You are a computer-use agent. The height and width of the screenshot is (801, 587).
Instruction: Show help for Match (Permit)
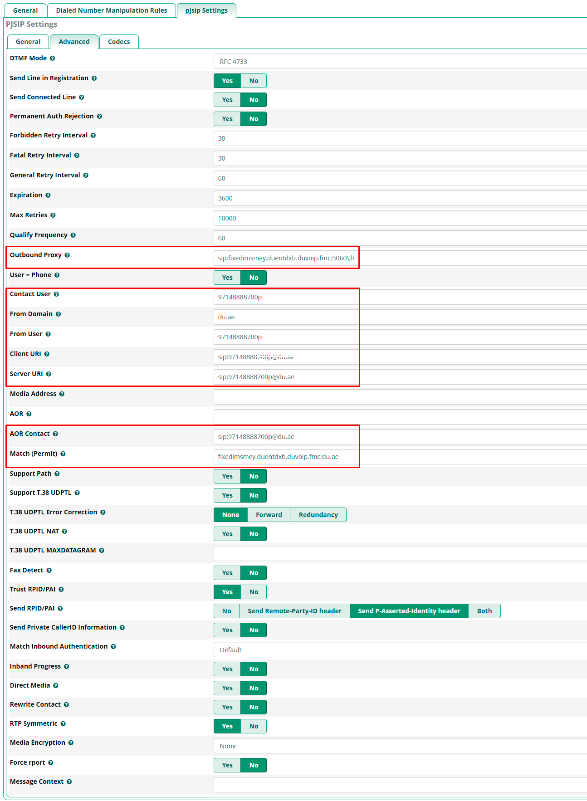click(x=63, y=454)
